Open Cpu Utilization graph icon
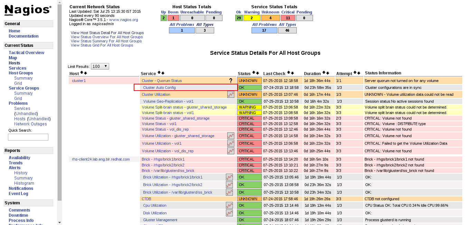Screen dimensions: 465x225 pos(229,205)
